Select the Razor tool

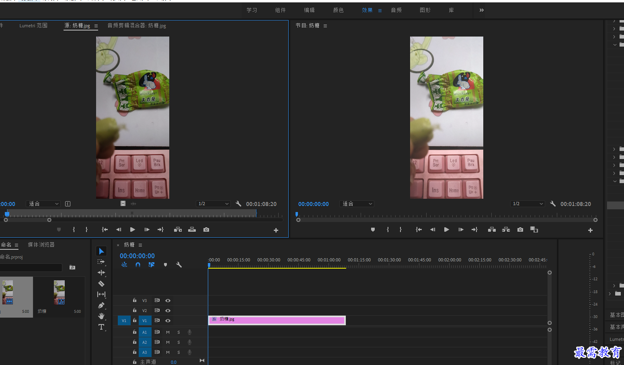(101, 283)
